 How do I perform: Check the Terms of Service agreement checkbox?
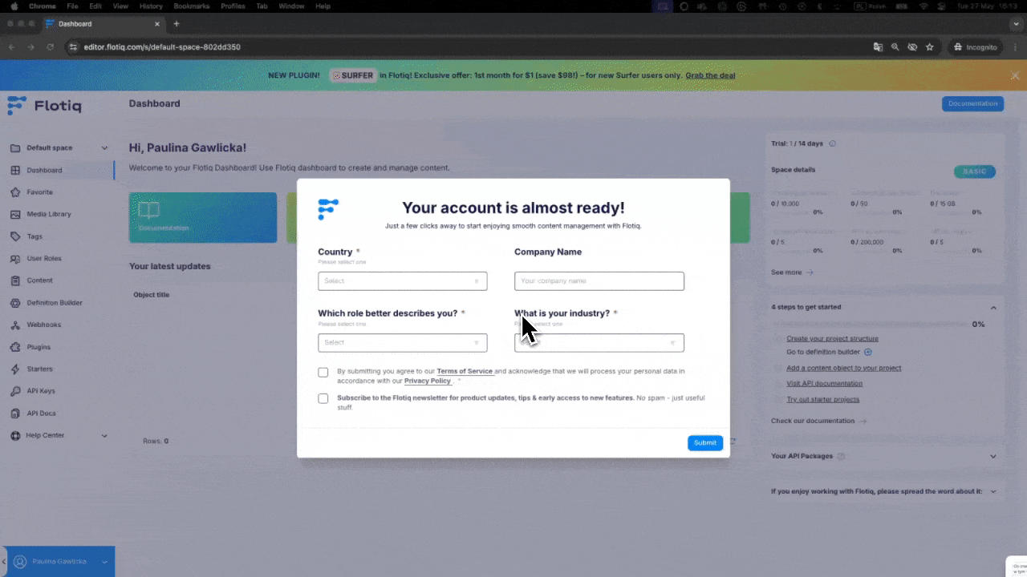[x=323, y=372]
